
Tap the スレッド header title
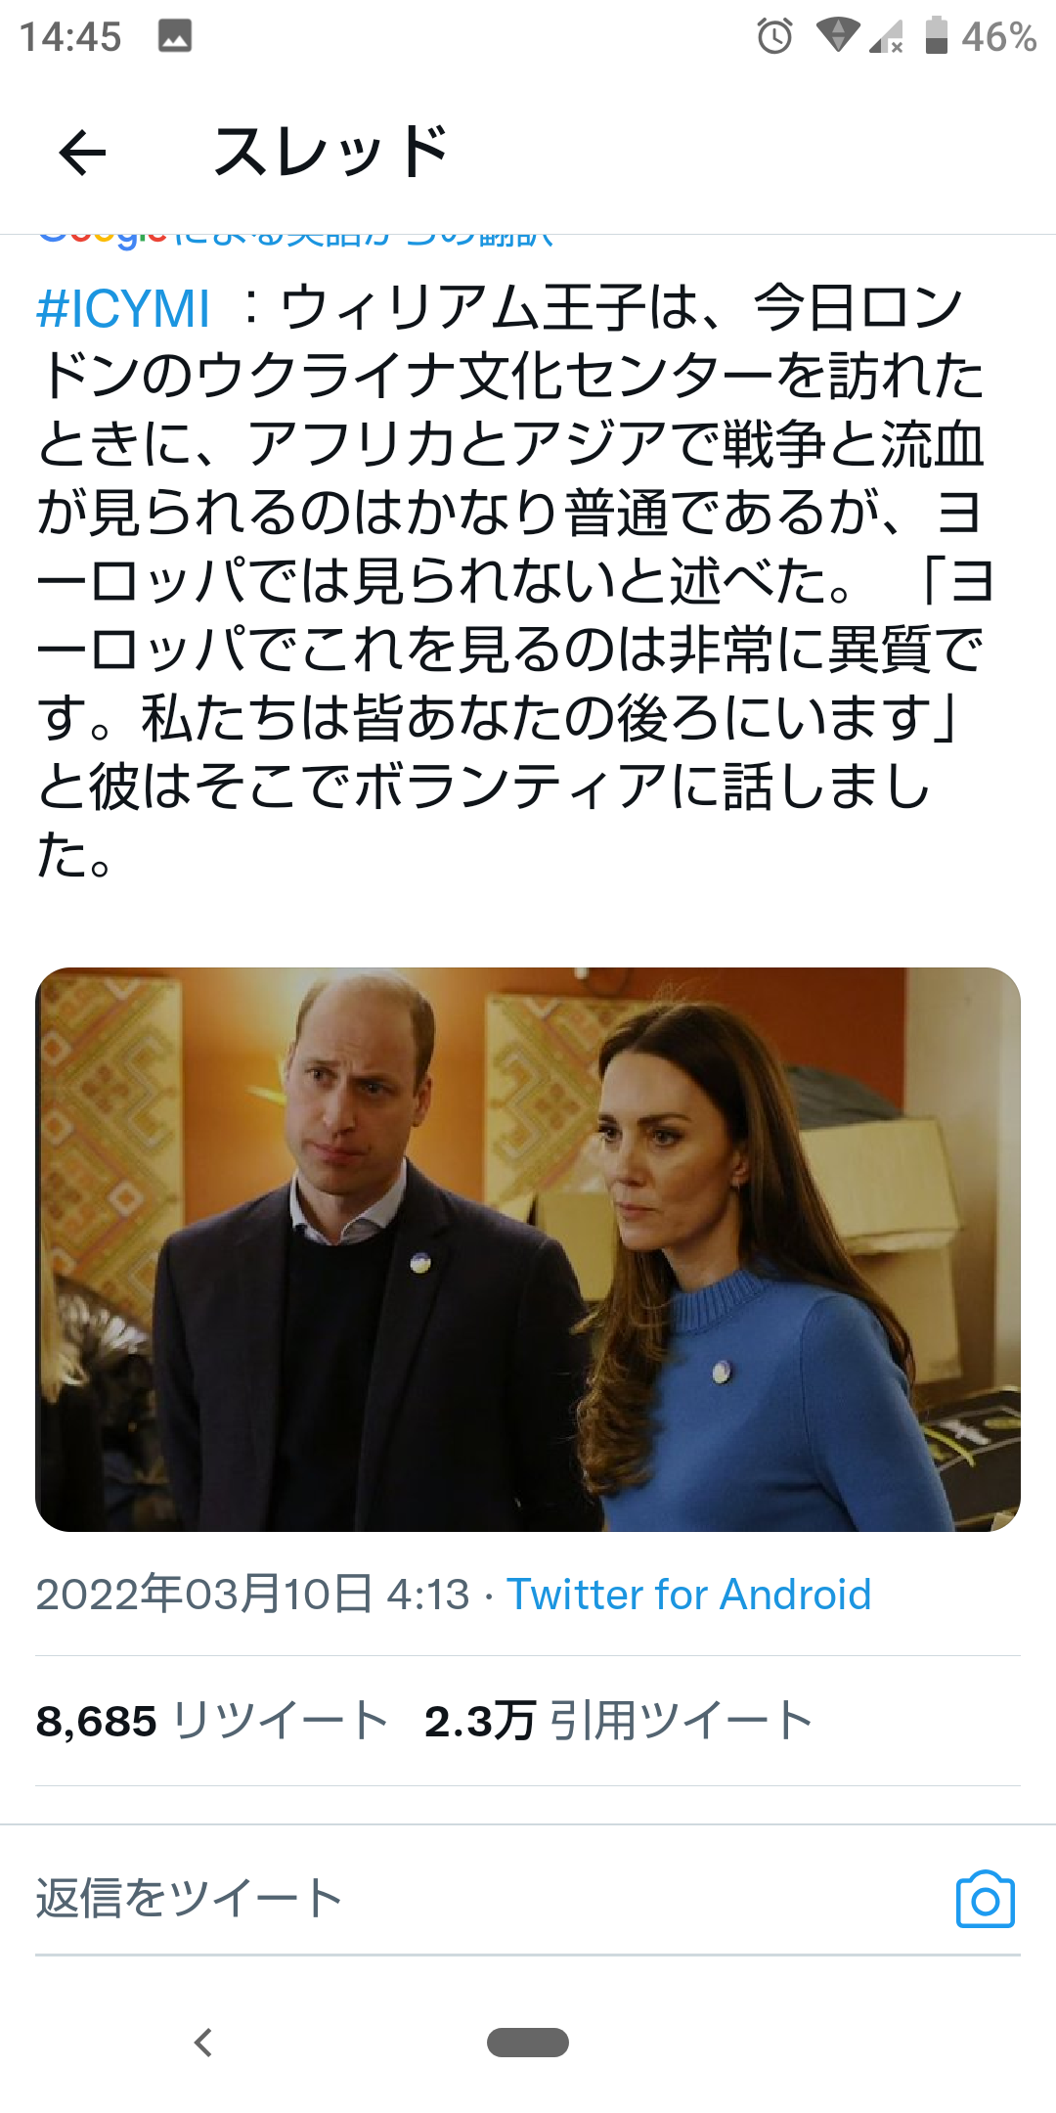point(331,153)
